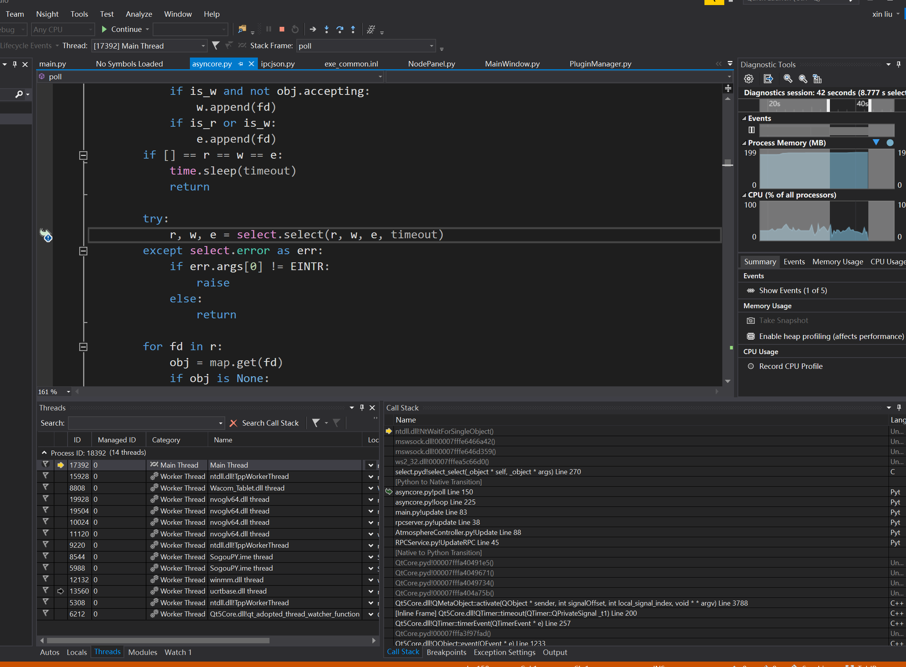Click the Diagnostic Tools zoom in icon
Viewport: 906px width, 667px height.
click(788, 79)
